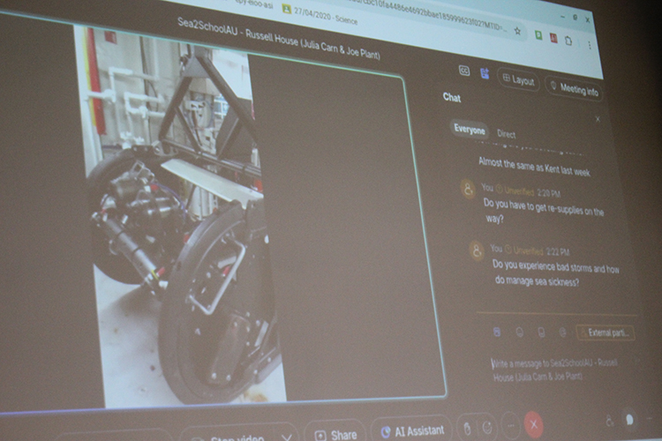
Task: Open the closed captions icon
Action: (x=464, y=71)
